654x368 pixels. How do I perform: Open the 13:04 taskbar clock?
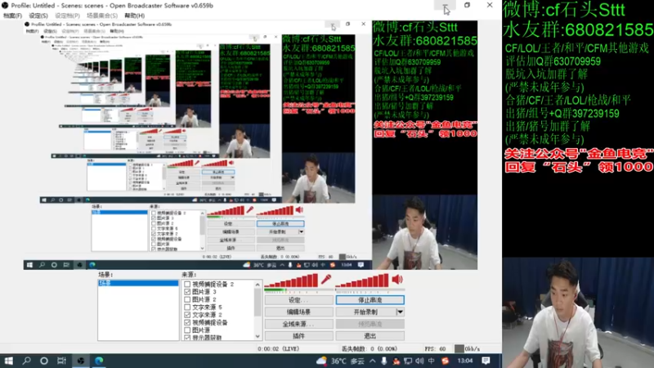(x=465, y=361)
